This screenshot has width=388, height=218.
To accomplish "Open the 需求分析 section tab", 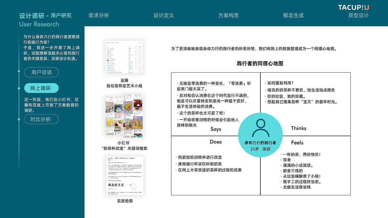I will tap(99, 15).
